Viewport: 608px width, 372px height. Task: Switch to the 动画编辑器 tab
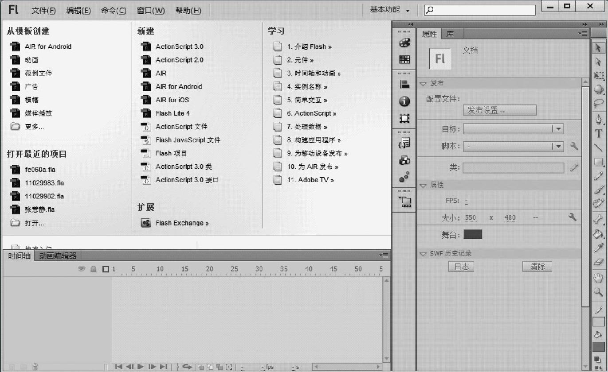pos(58,256)
